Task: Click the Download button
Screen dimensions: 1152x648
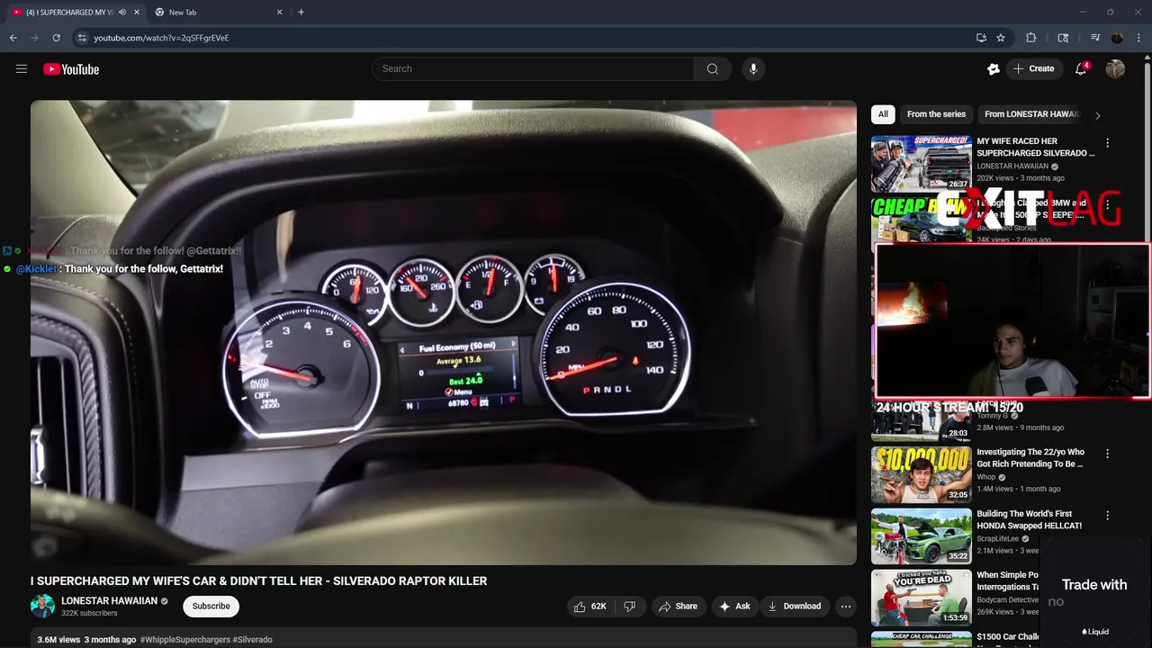Action: (x=794, y=607)
